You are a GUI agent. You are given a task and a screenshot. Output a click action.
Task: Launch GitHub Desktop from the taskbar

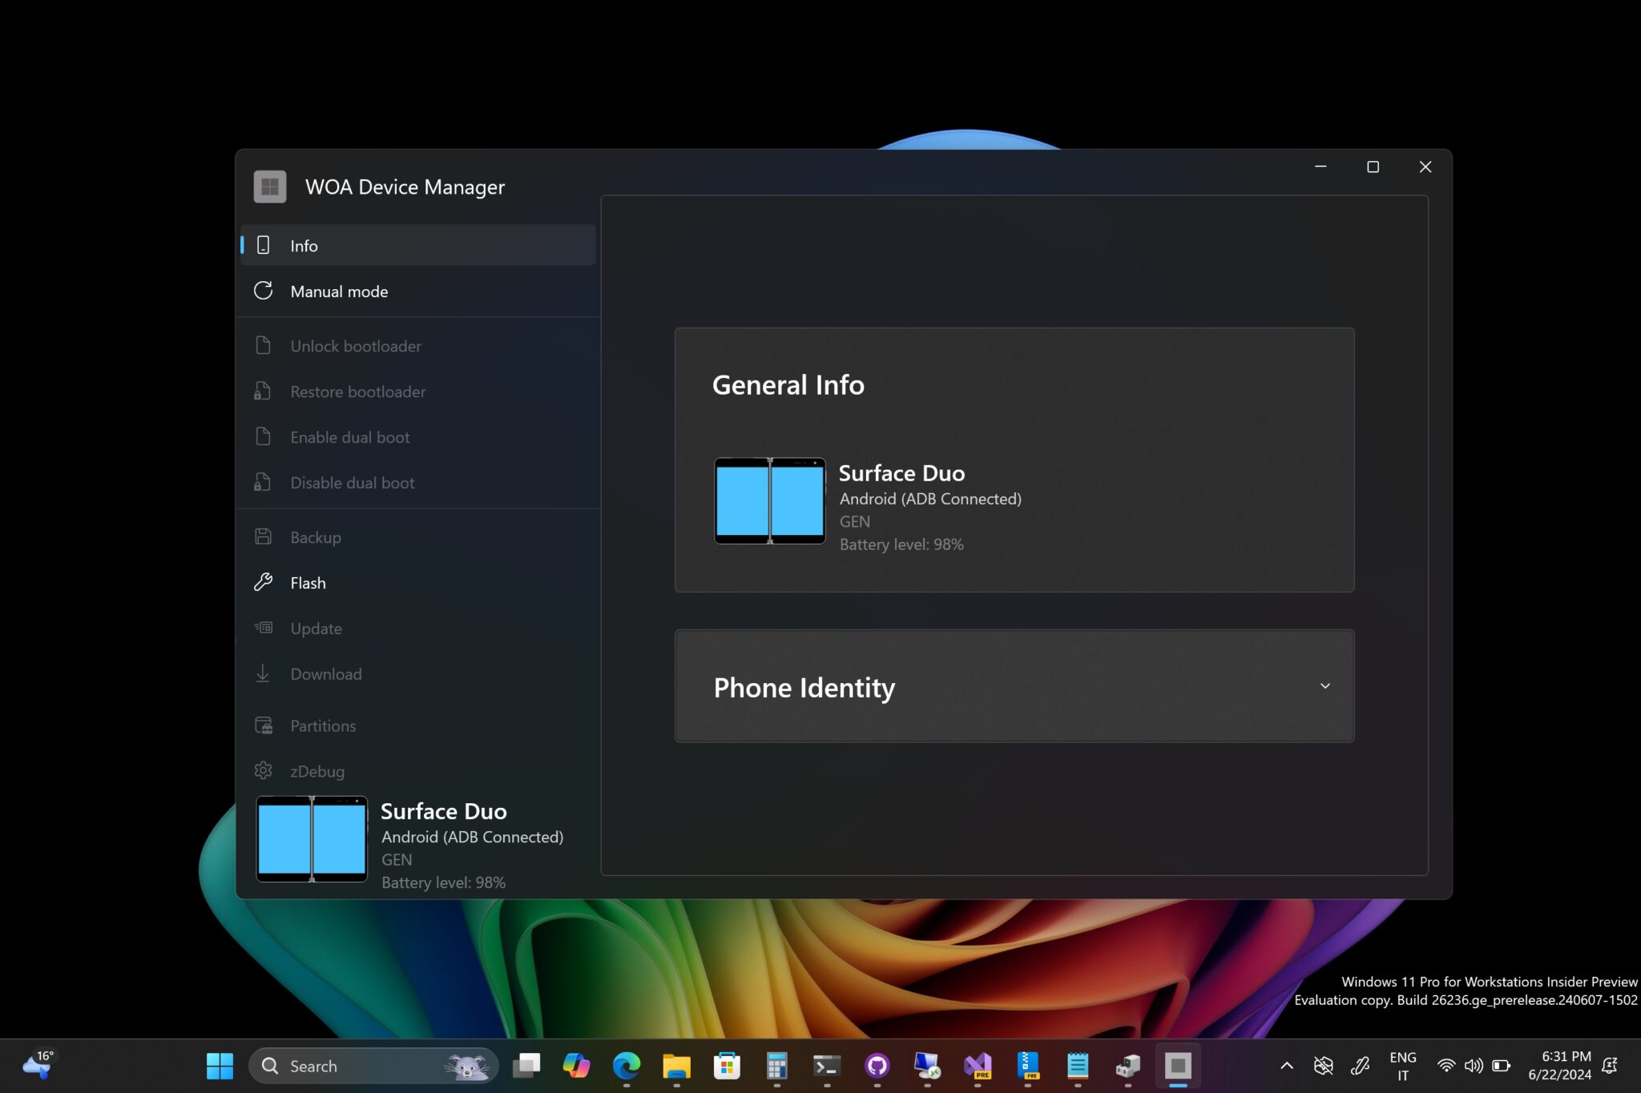click(x=877, y=1066)
